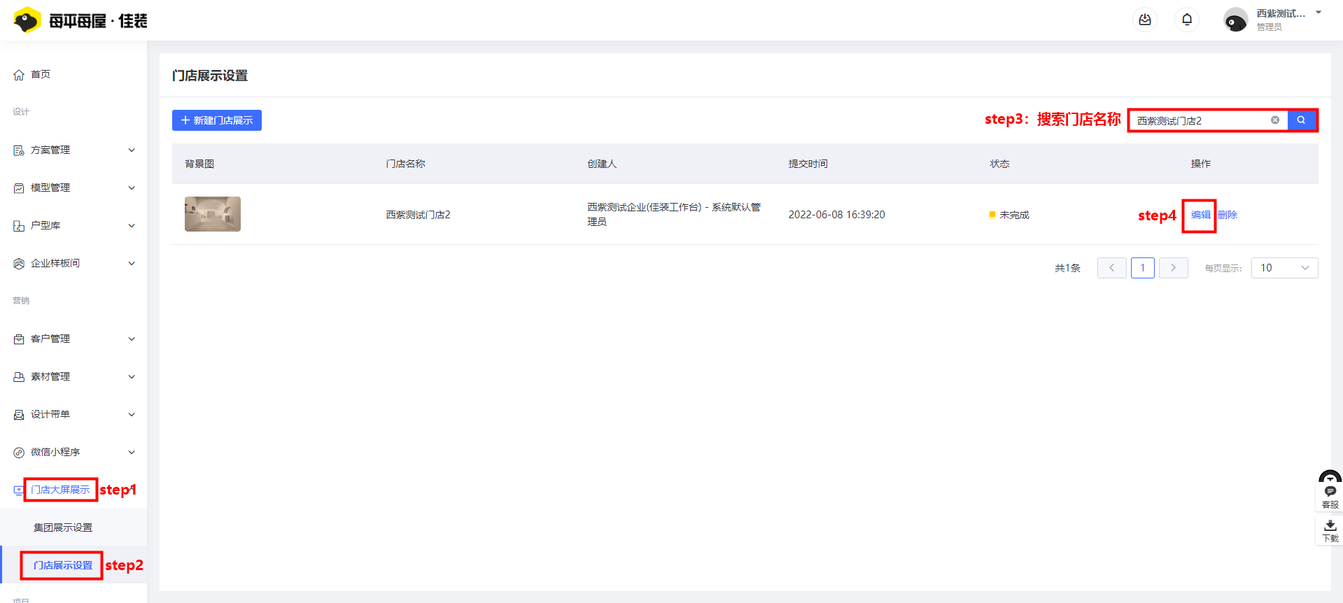Go to next page arrow
1343x603 pixels.
[1174, 268]
